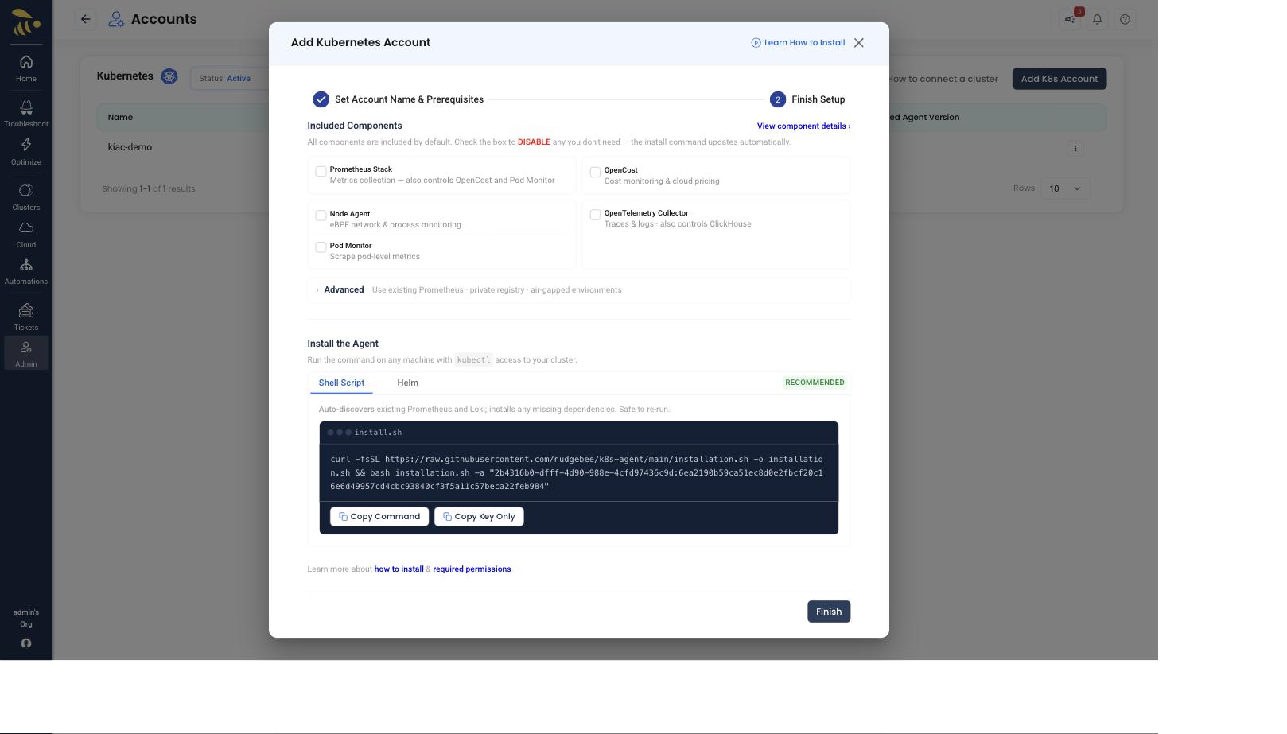The image size is (1287, 734).
Task: Check the OpenCost checkbox
Action: click(x=595, y=172)
